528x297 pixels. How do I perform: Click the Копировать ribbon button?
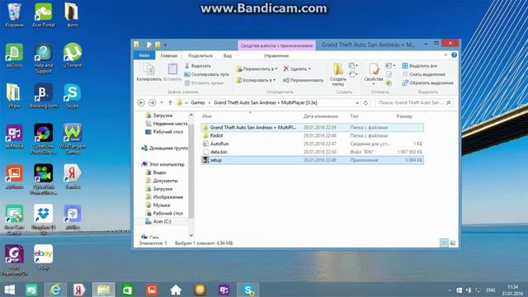[148, 73]
